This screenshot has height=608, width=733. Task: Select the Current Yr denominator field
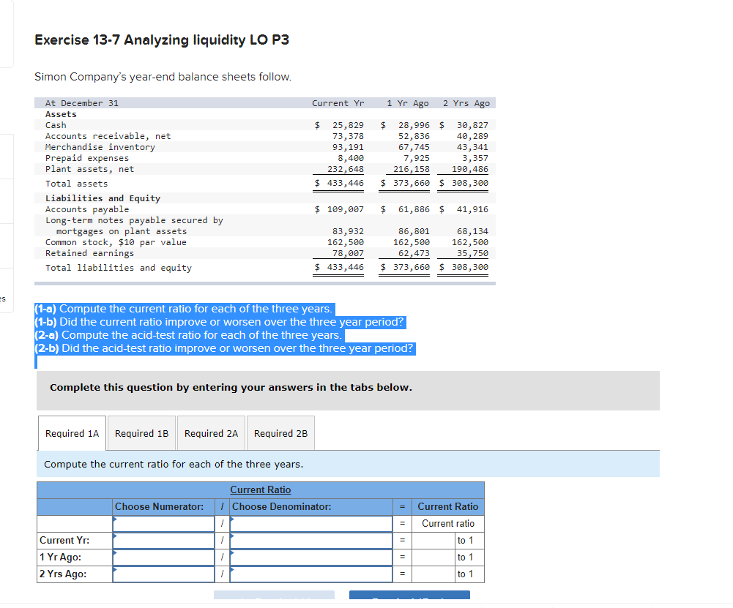tap(311, 540)
